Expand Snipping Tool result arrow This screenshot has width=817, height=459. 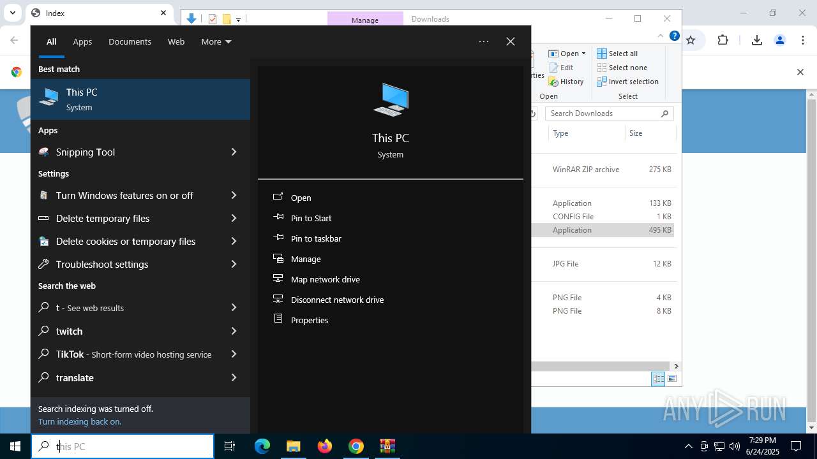click(x=234, y=152)
